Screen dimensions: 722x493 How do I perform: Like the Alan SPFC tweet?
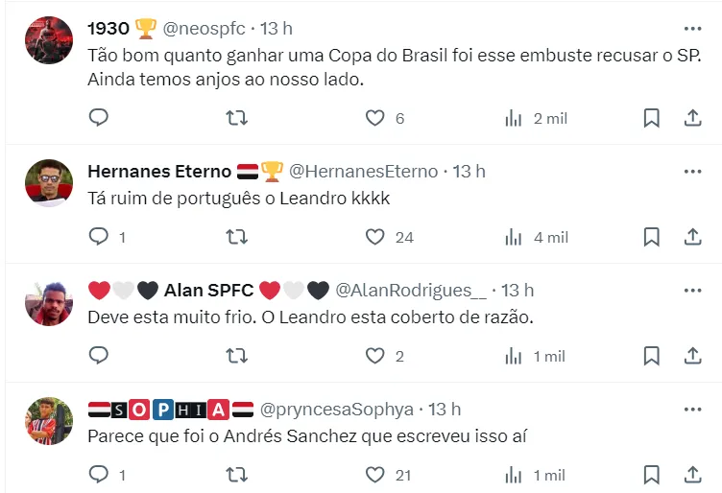pos(375,356)
